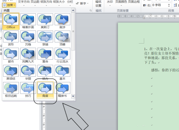Choose the 角度 theme effect

(45, 90)
